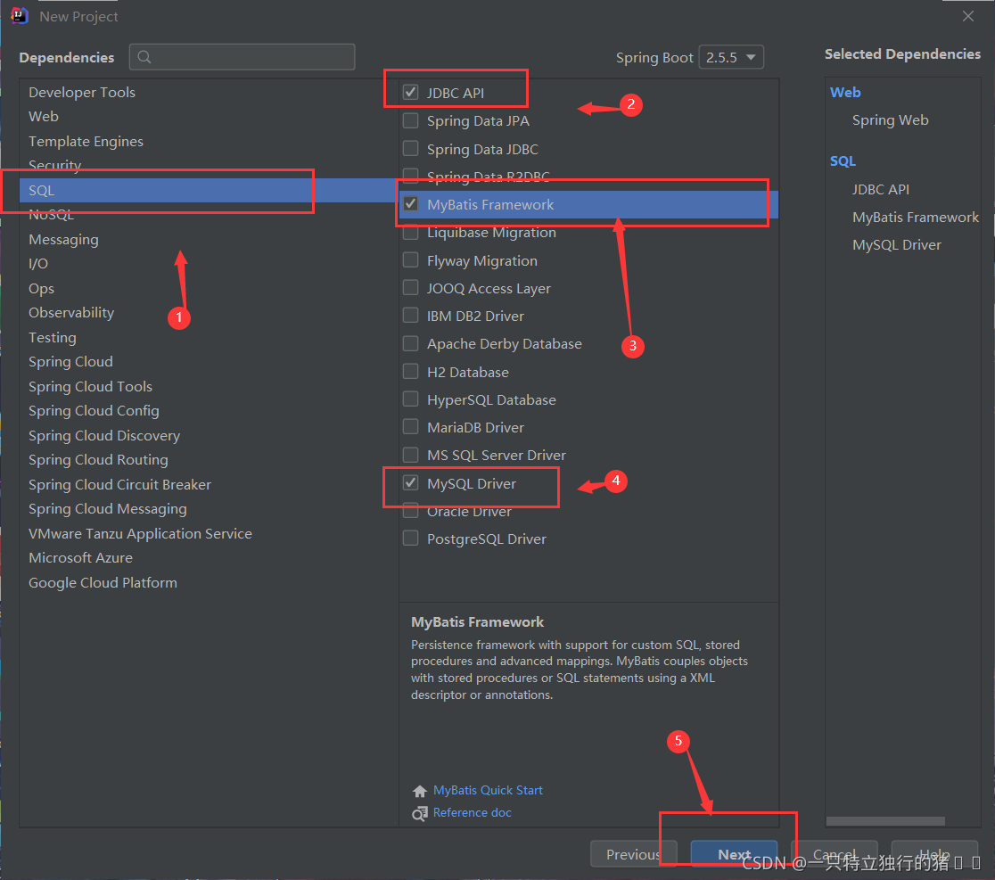This screenshot has height=880, width=995.
Task: Close the New Project dialog
Action: [x=967, y=17]
